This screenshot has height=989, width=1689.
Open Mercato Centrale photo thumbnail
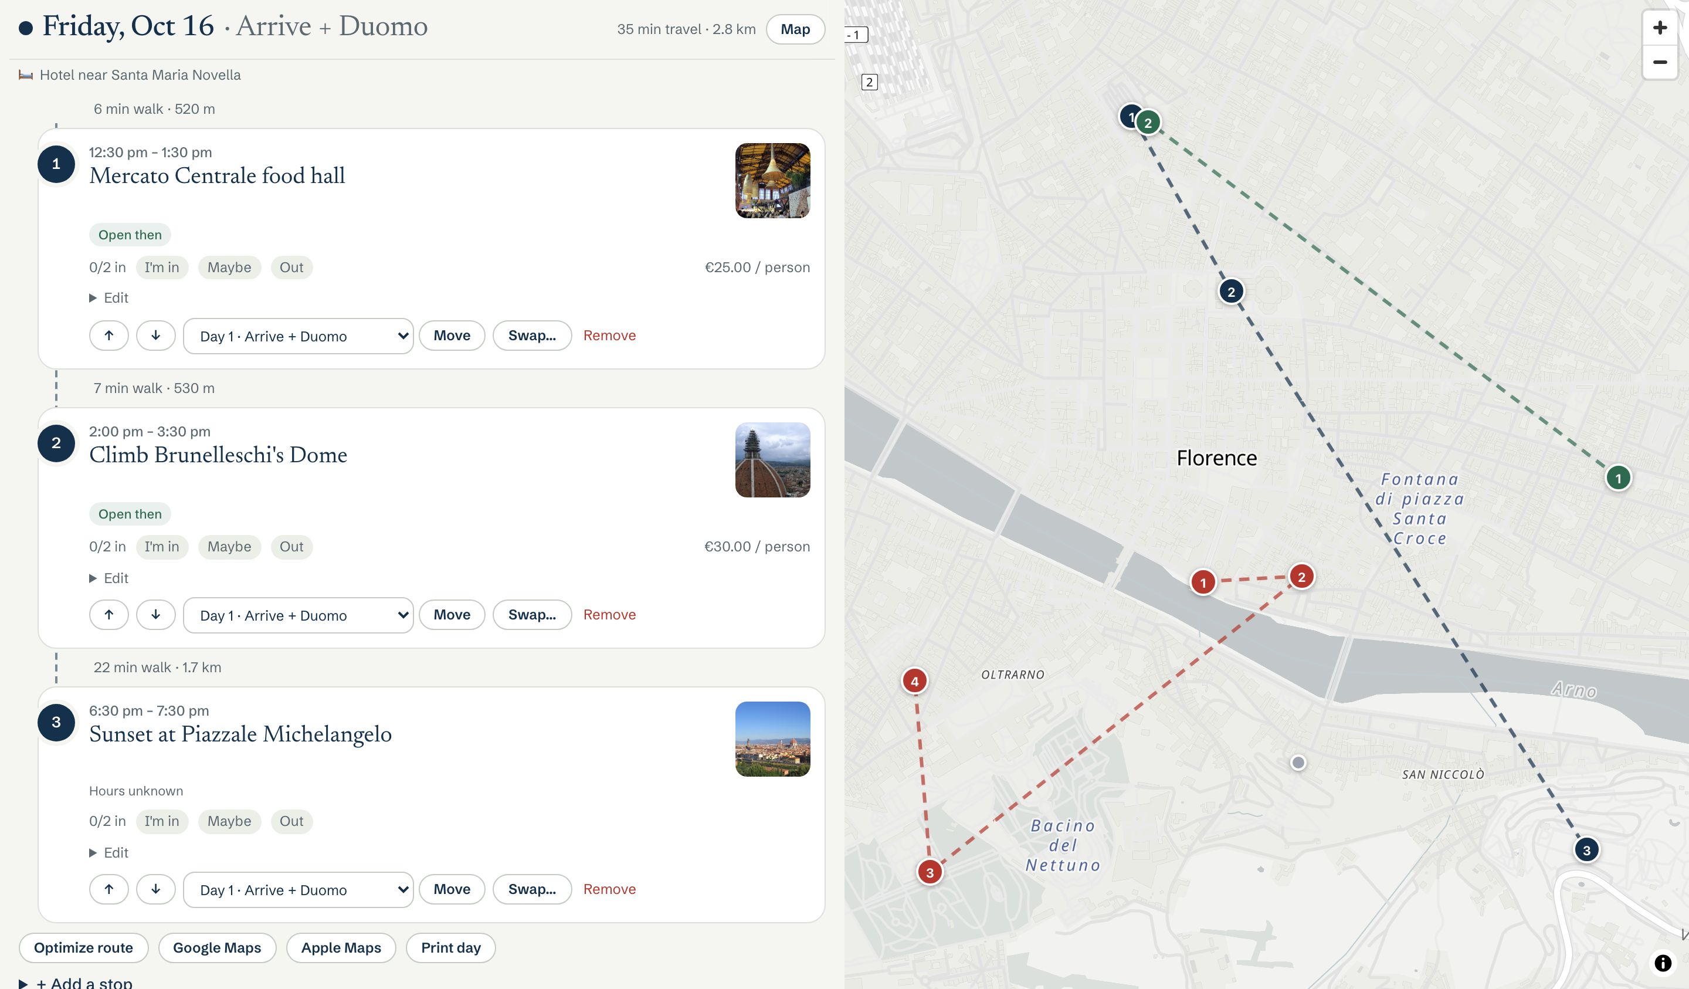[772, 180]
